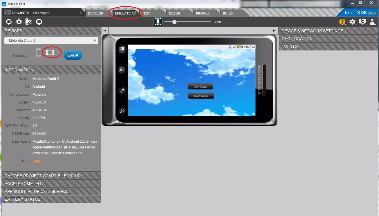The image size is (379, 216).
Task: Click the small gear inside emulated screen
Action: 253,114
